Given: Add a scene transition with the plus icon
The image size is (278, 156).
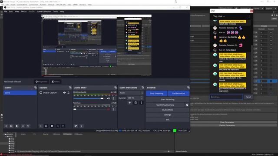Looking at the screenshot, I should click(129, 103).
